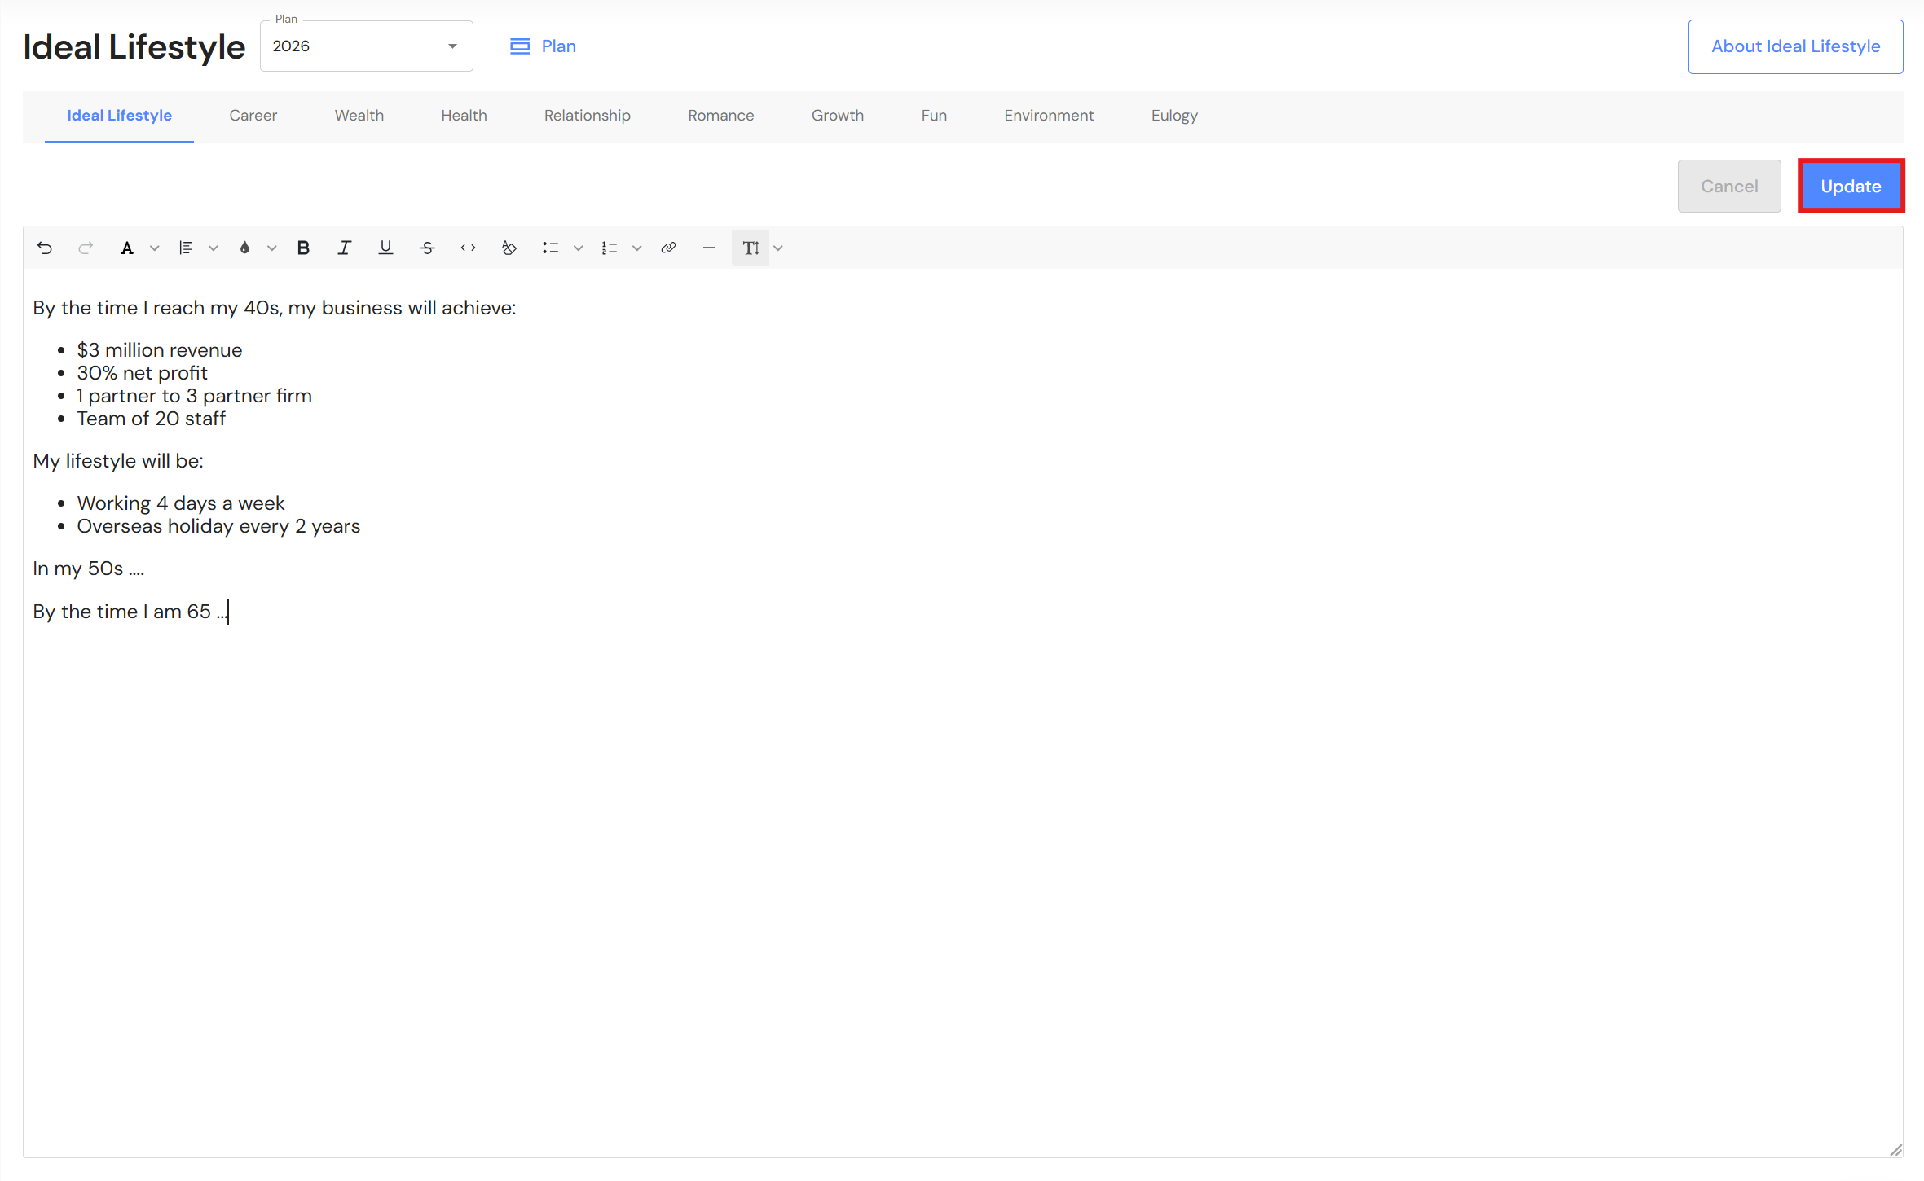Switch to the Career tab
The width and height of the screenshot is (1924, 1181).
tap(253, 116)
